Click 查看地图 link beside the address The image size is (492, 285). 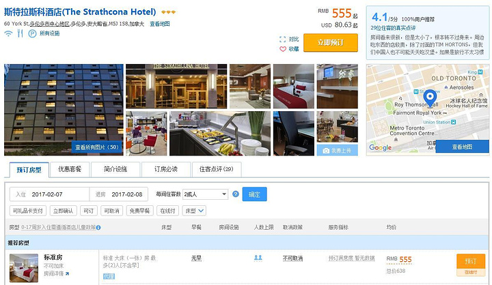coord(160,24)
